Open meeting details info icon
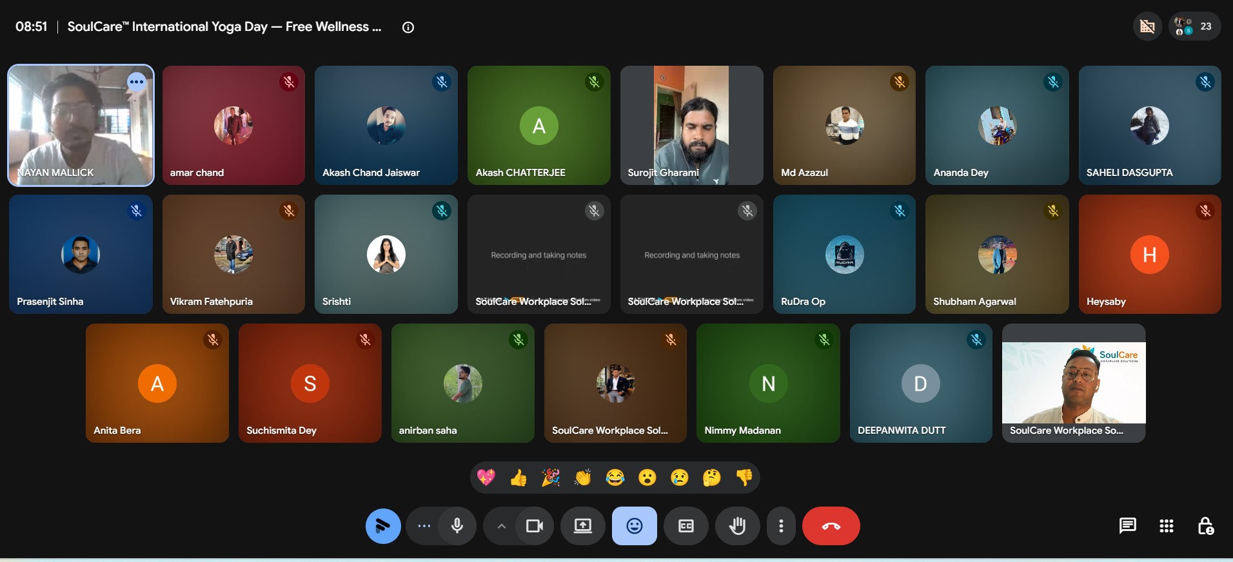1233x562 pixels. coord(408,27)
